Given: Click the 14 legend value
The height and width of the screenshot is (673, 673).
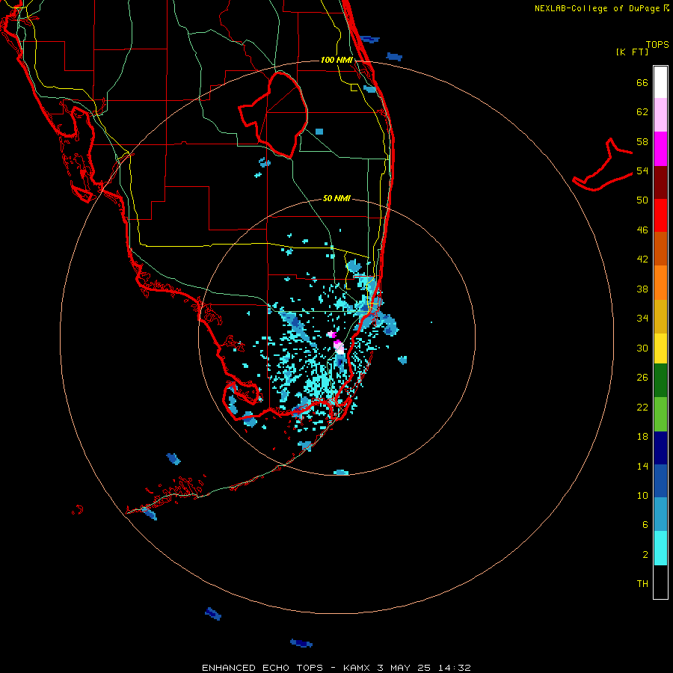Looking at the screenshot, I should (x=642, y=466).
